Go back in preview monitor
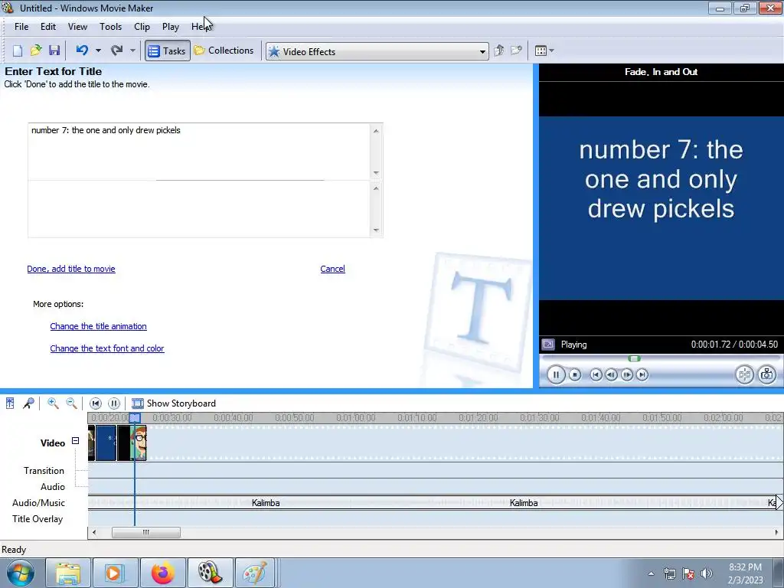Screen dimensions: 784x588 click(x=596, y=374)
